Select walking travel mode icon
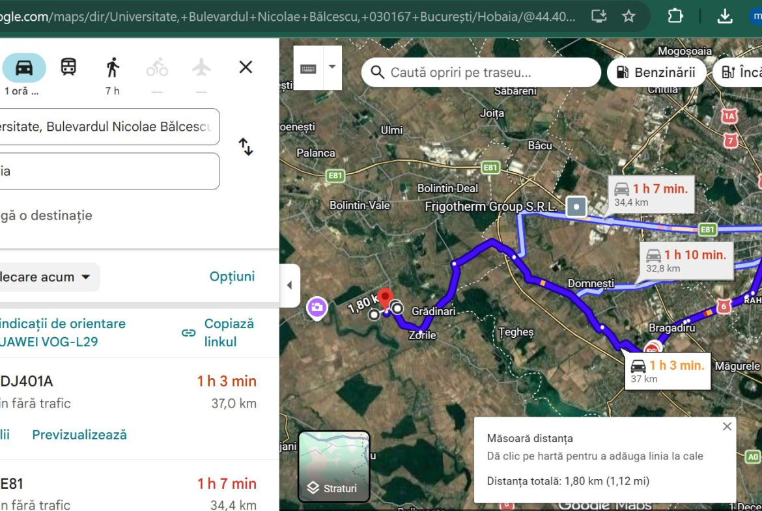Screen dimensions: 762x511 coord(113,67)
